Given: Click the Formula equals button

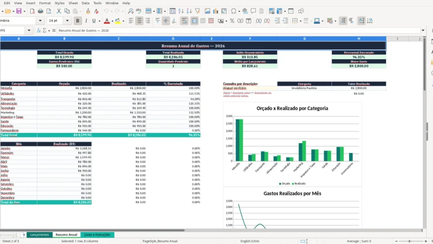Looking at the screenshot, I should coord(54,30).
